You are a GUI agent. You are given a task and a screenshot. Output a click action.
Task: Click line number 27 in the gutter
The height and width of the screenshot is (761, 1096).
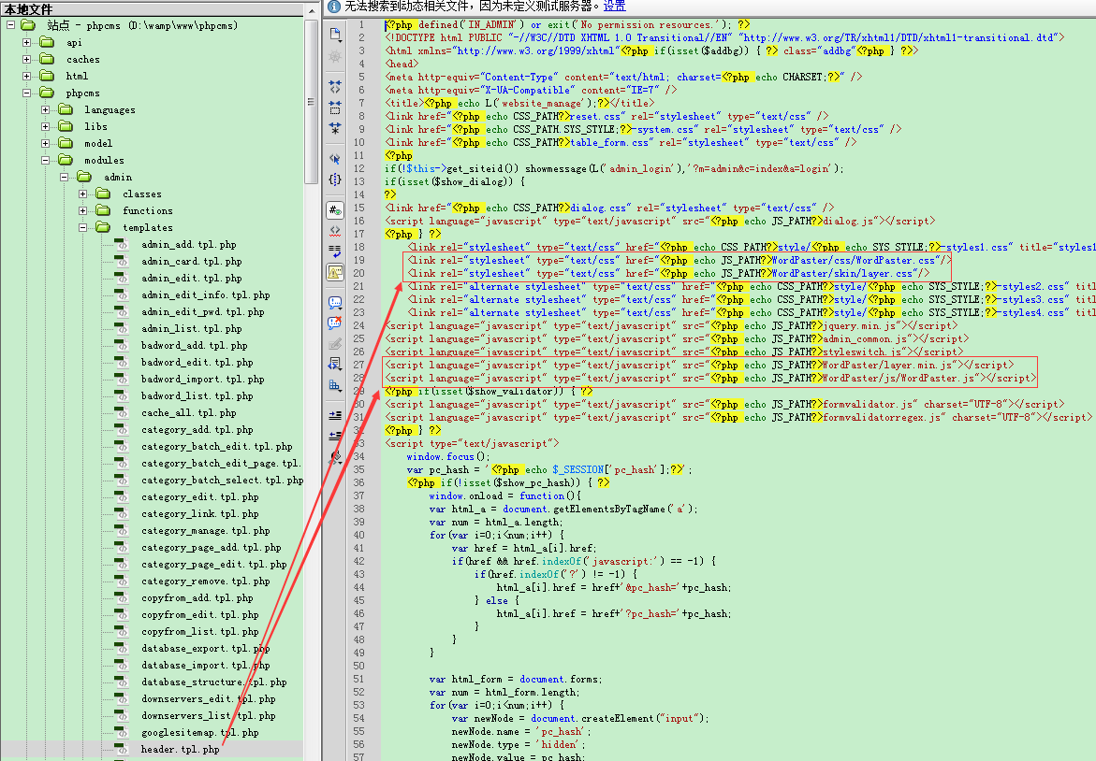(x=358, y=365)
